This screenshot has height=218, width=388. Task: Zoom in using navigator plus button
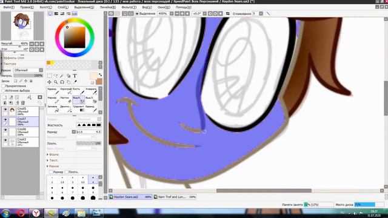pos(37,44)
